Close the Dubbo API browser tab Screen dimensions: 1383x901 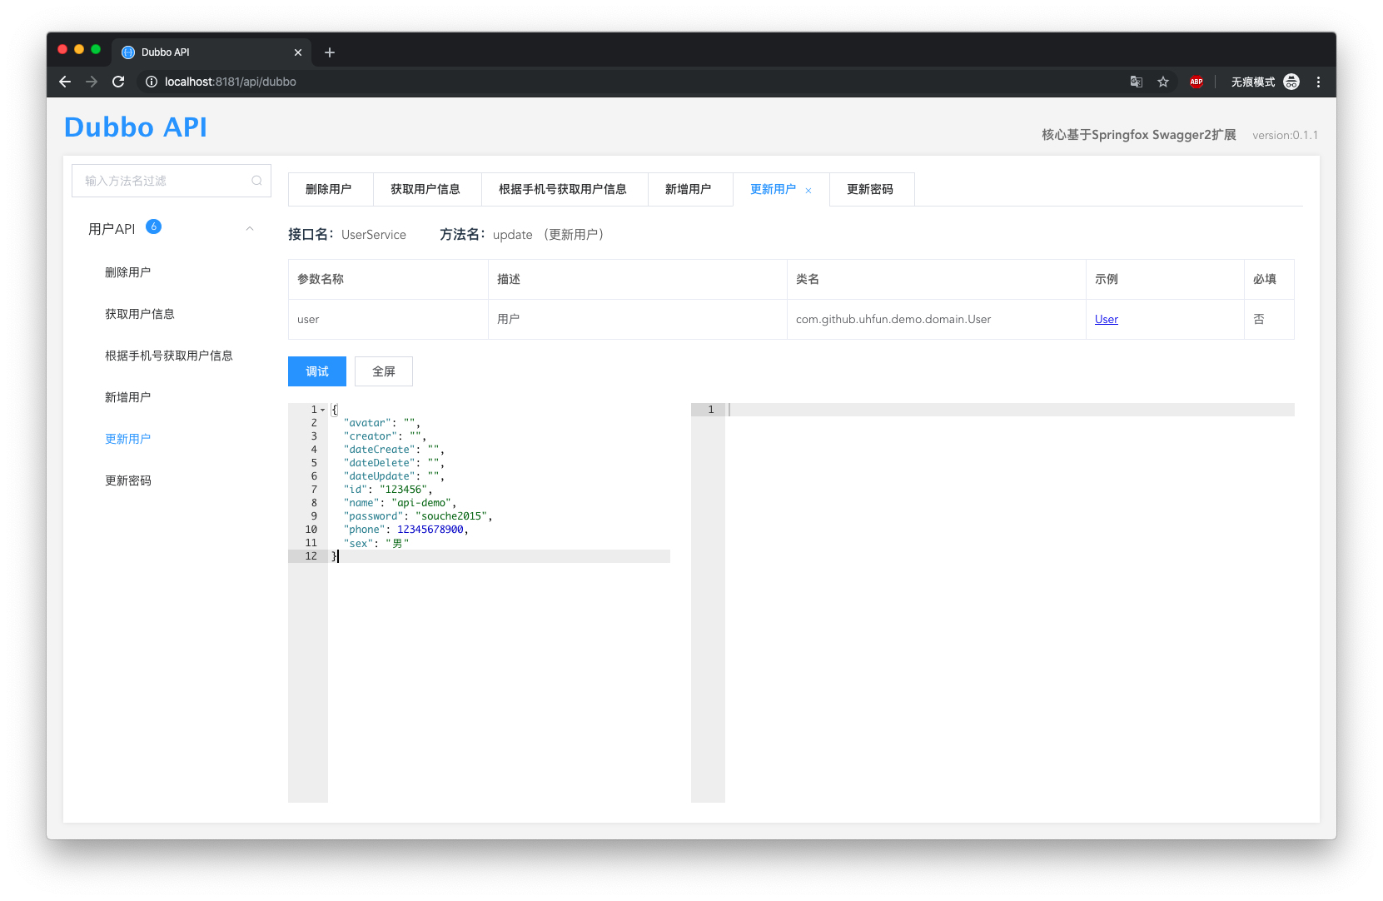[x=298, y=52]
